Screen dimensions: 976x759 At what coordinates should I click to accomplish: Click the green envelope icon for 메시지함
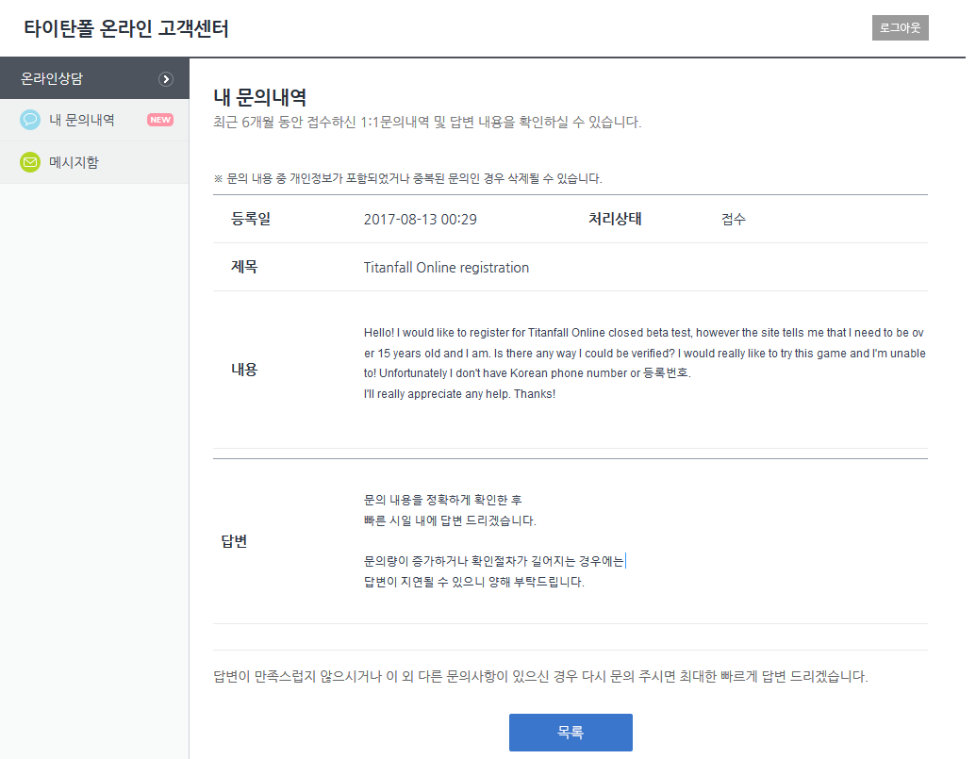click(30, 163)
